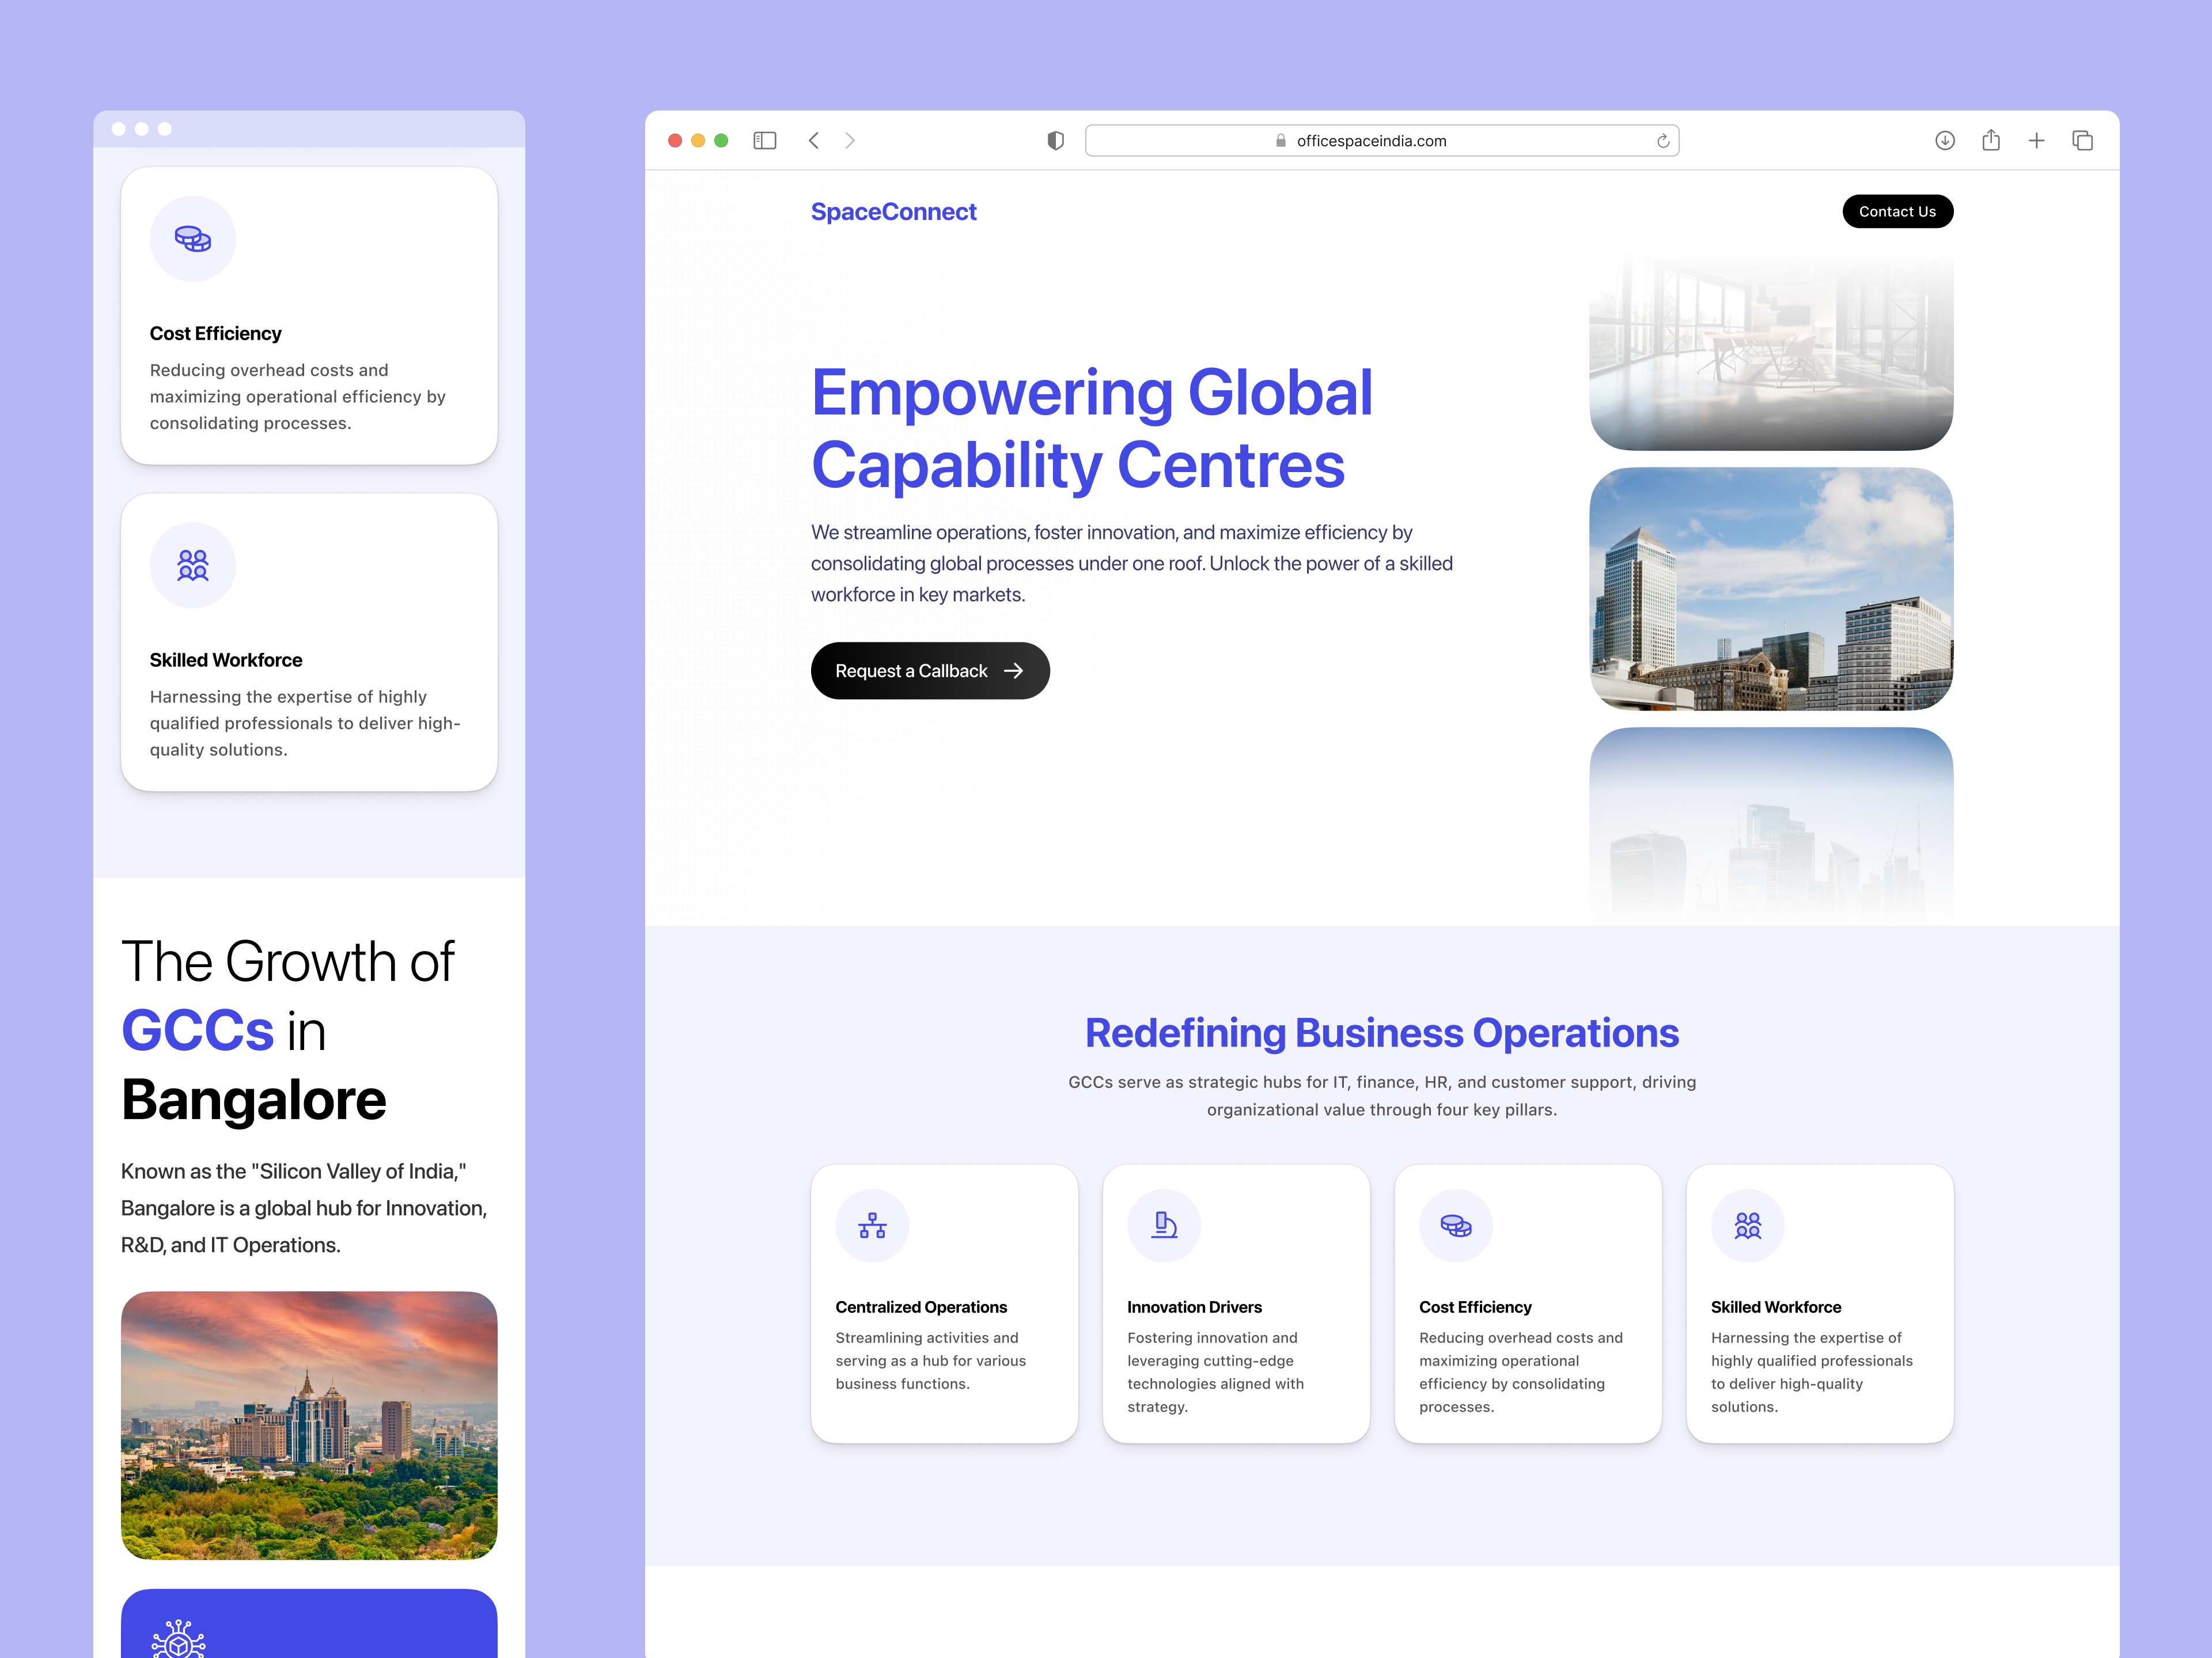This screenshot has width=2212, height=1658.
Task: Click the Cost Efficiency coins icon in left card
Action: tap(192, 239)
